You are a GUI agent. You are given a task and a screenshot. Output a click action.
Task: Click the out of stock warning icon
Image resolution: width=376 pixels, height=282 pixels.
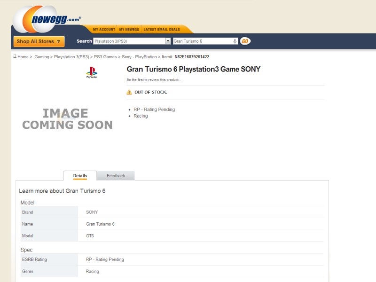129,92
